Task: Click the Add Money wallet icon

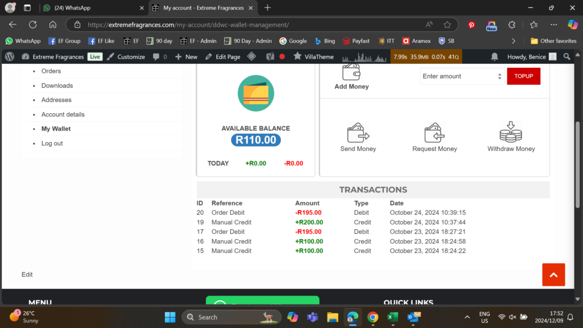Action: pyautogui.click(x=351, y=72)
